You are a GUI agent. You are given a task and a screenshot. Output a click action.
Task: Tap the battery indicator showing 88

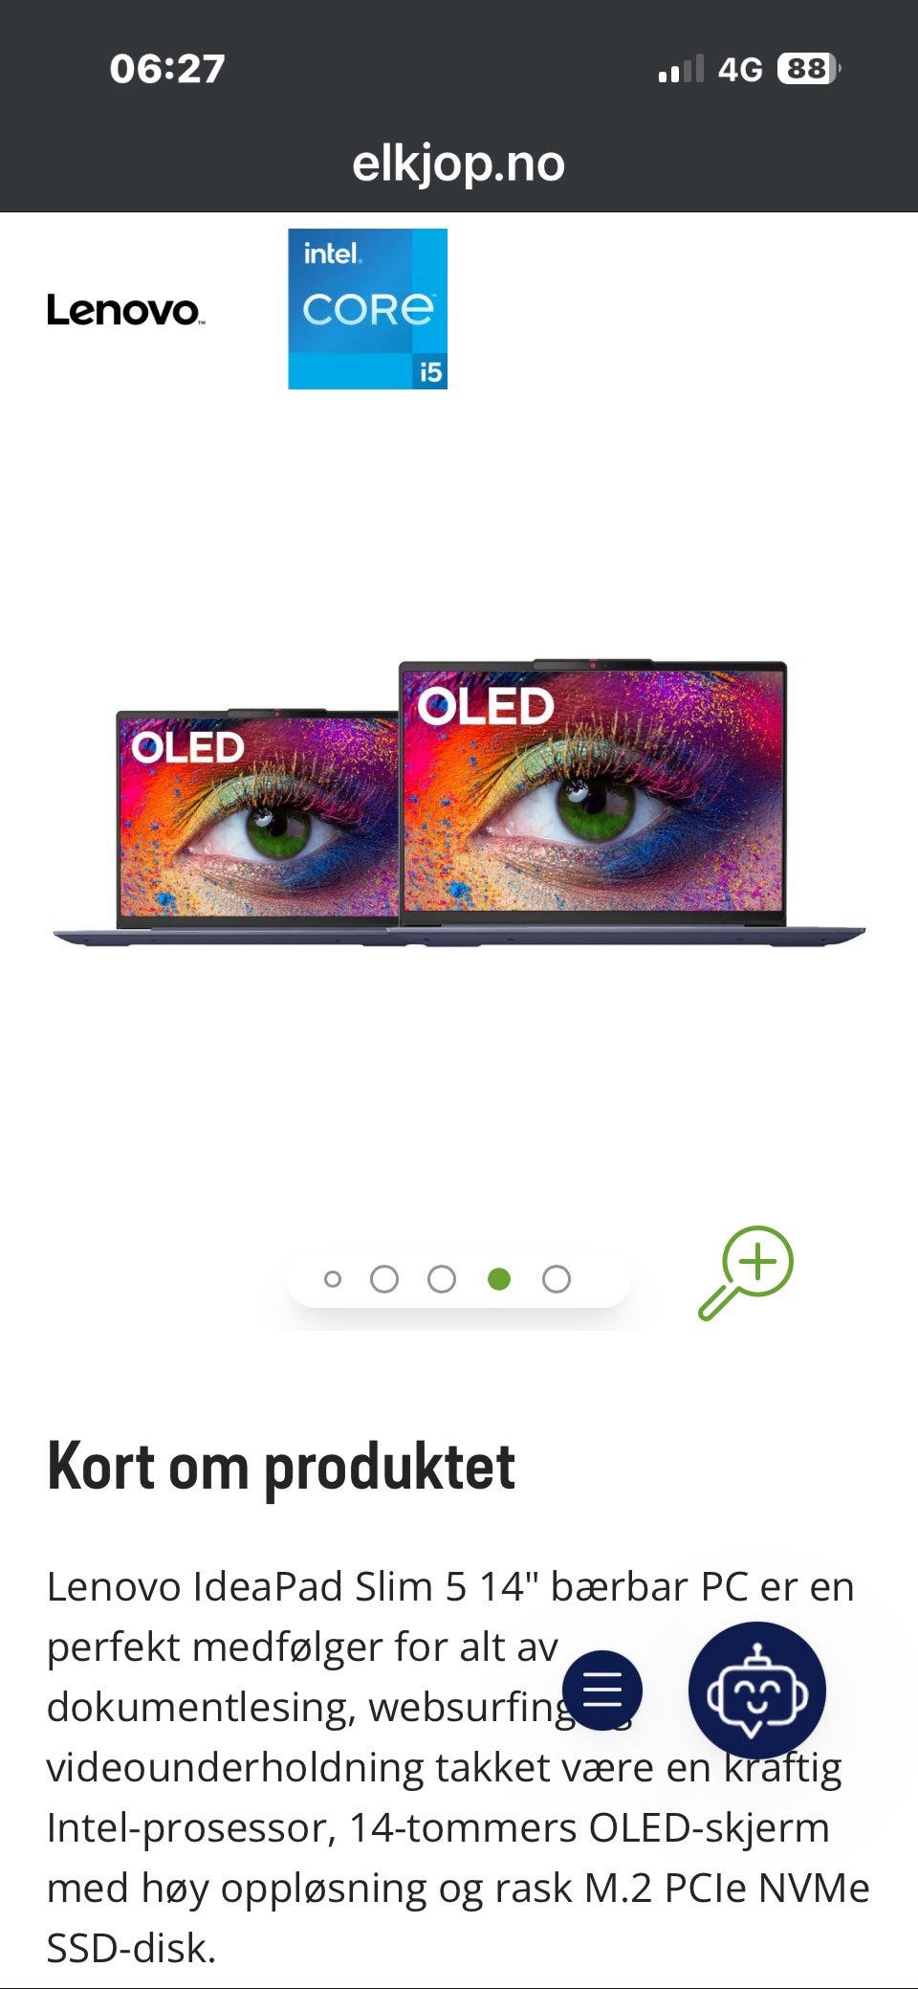coord(809,69)
